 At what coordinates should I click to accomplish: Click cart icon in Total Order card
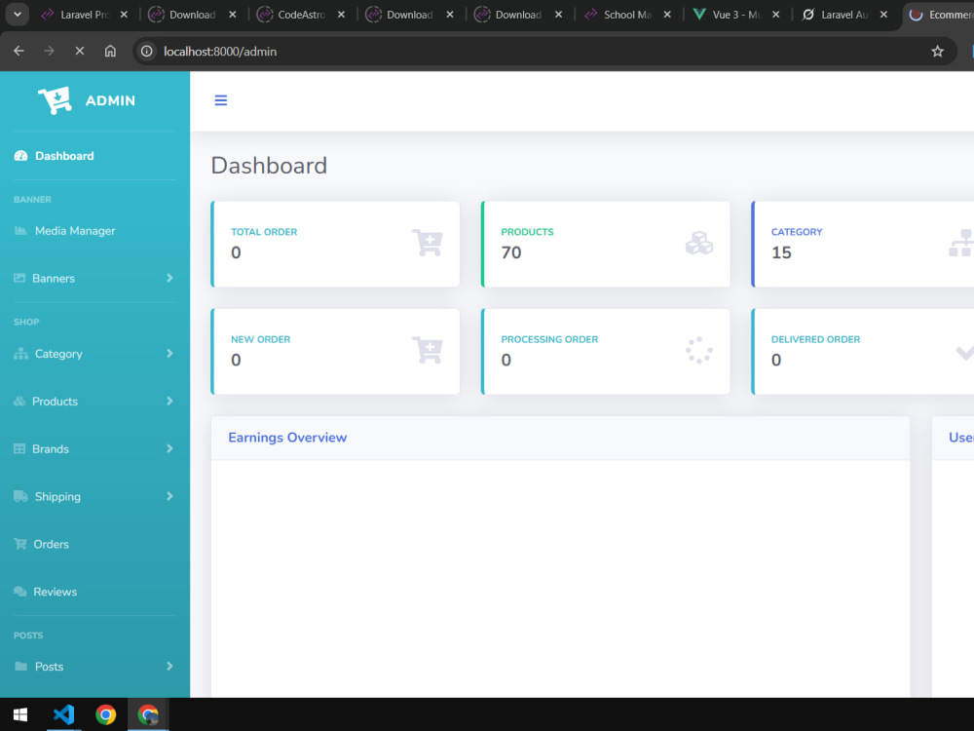(x=428, y=243)
